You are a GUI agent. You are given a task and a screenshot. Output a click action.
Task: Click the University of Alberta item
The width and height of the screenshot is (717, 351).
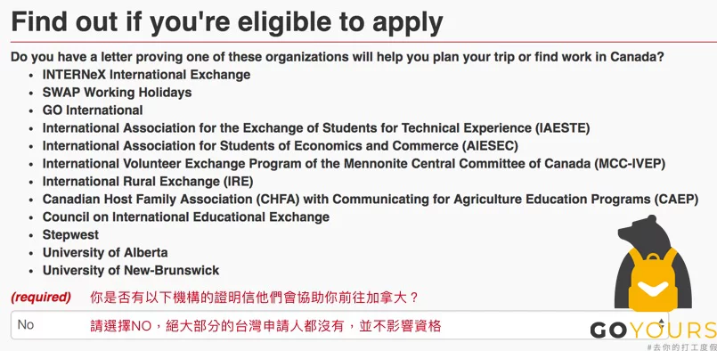point(105,253)
